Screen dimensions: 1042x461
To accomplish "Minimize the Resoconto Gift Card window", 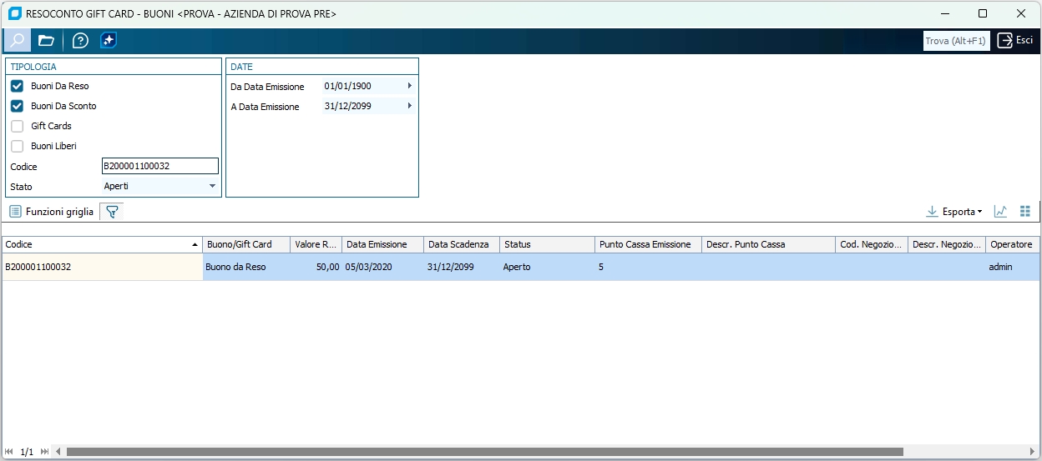I will (945, 13).
